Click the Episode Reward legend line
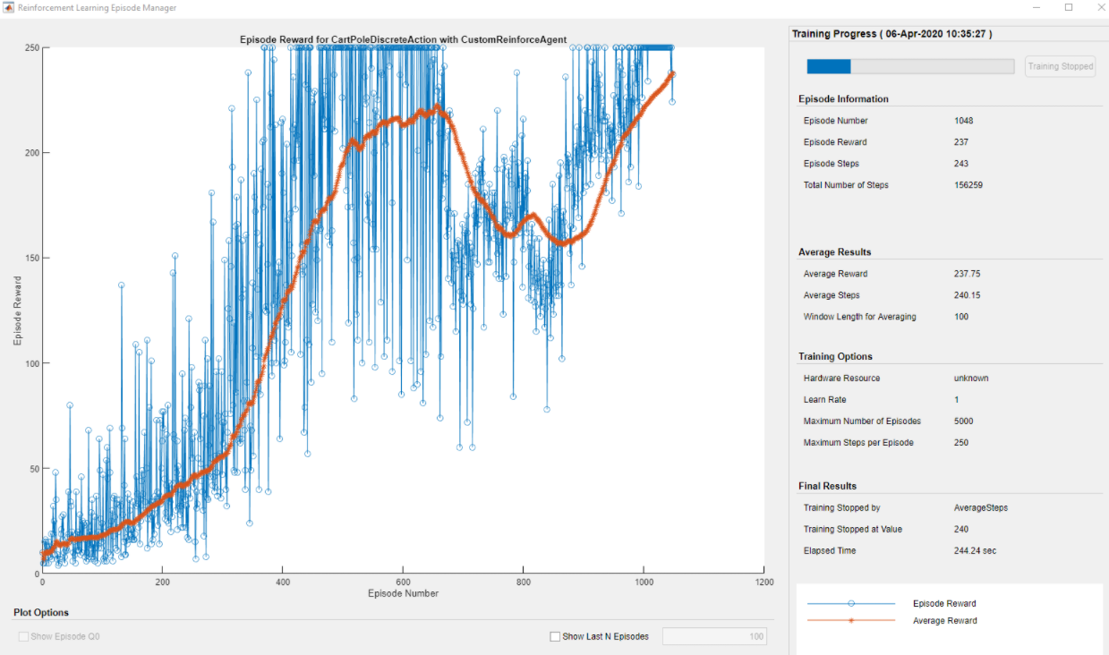The width and height of the screenshot is (1109, 655). tap(851, 603)
